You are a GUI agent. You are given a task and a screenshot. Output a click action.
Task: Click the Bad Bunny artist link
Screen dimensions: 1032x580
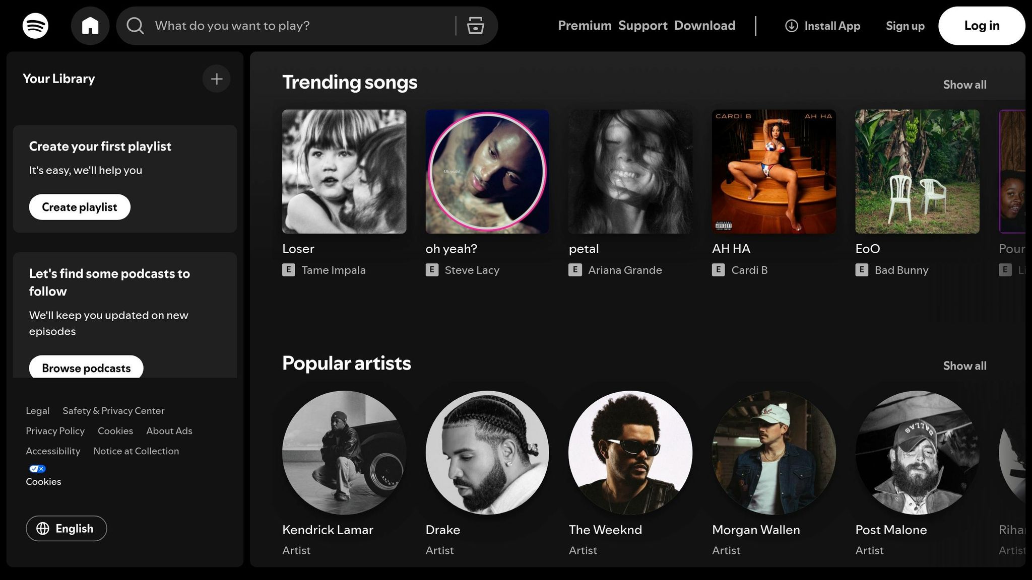coord(901,270)
